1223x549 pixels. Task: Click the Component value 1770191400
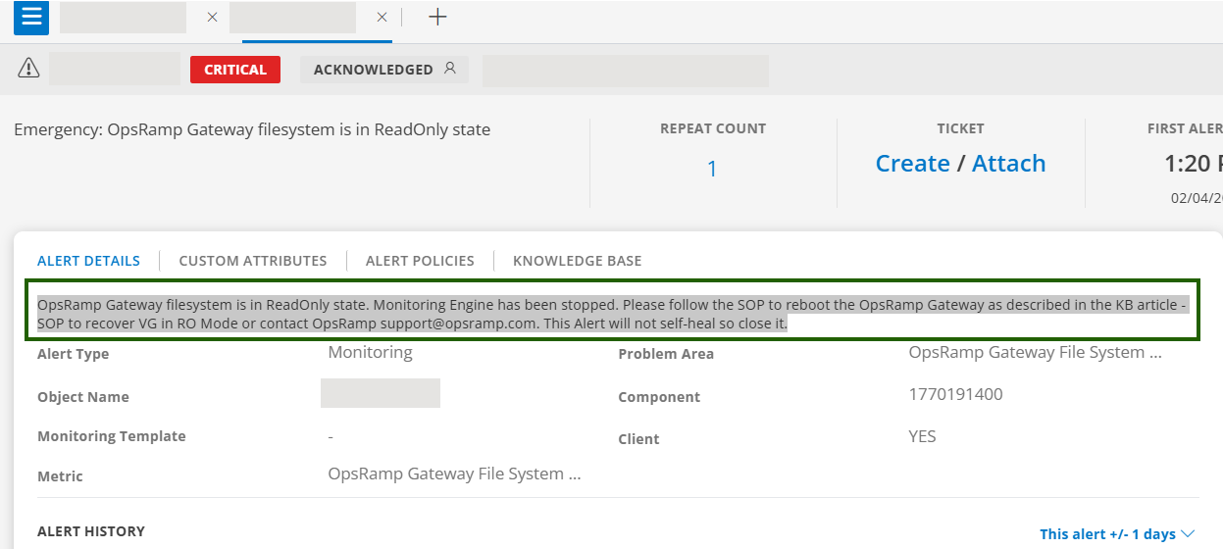pyautogui.click(x=955, y=395)
